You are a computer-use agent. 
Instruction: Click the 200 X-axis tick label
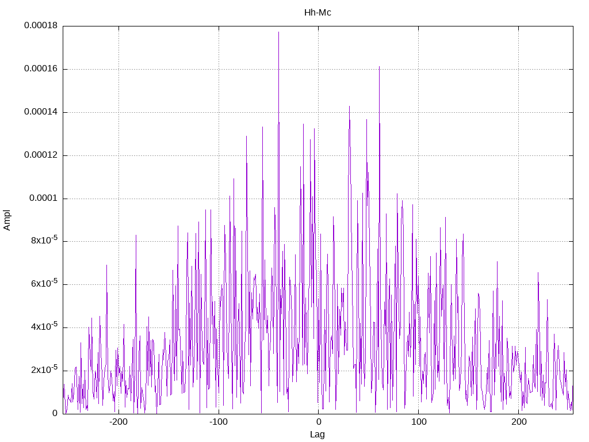519,422
